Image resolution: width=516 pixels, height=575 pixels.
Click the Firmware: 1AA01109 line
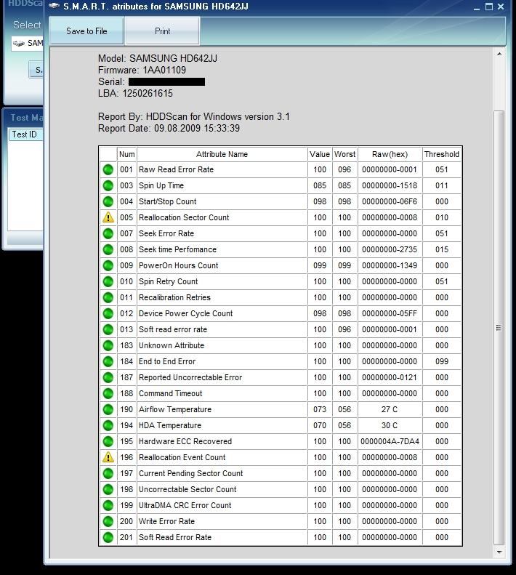click(x=142, y=70)
